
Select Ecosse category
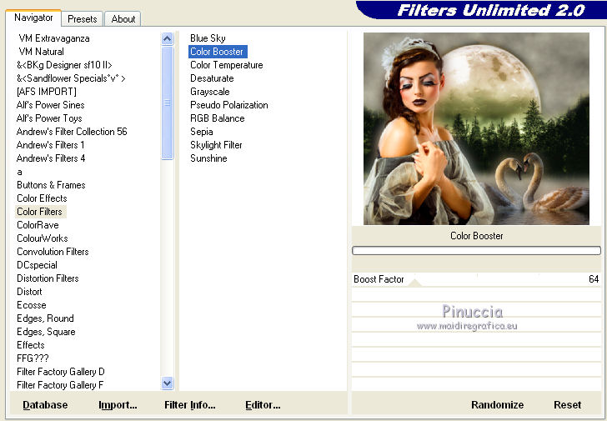pos(32,305)
